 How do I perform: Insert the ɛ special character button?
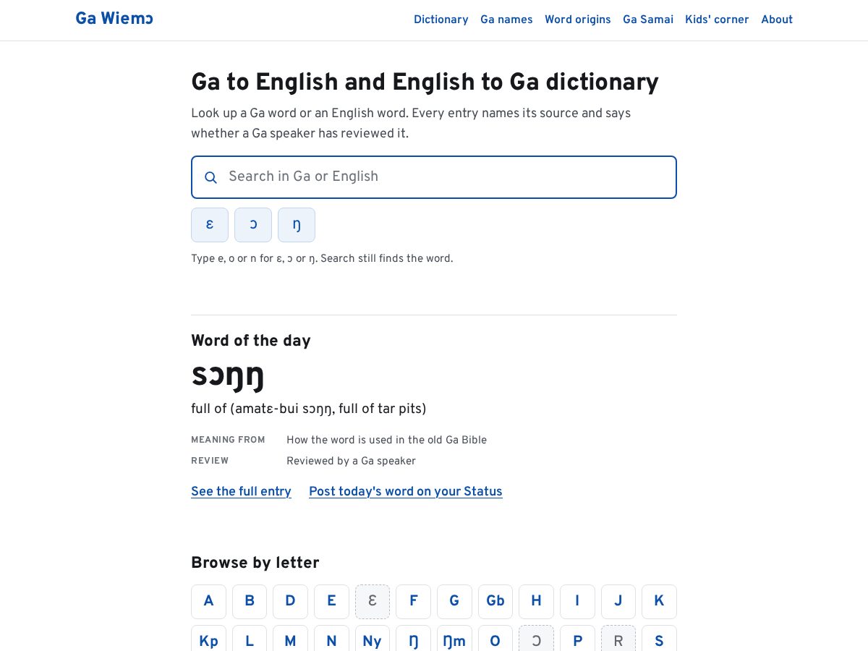pos(210,225)
